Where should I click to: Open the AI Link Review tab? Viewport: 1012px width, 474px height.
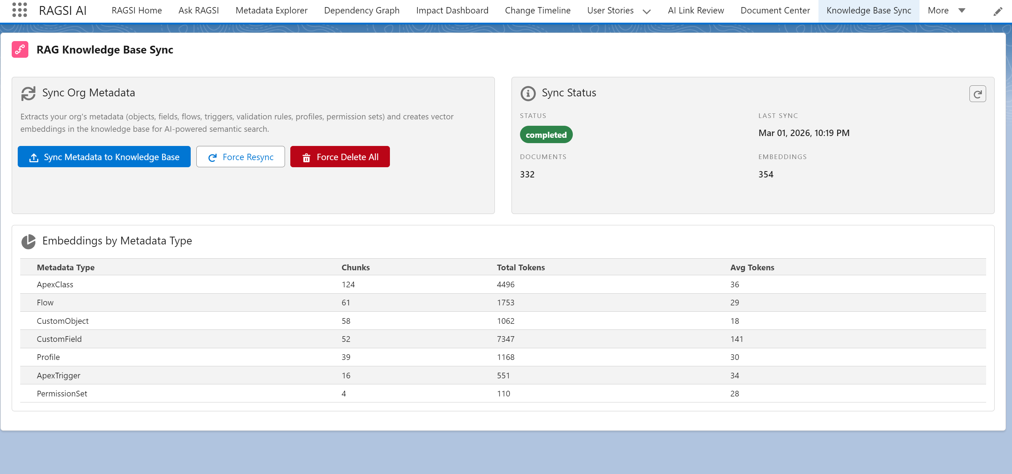(695, 11)
